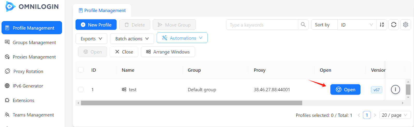Toggle the sort order A-Z icon
The image size is (414, 127).
pyautogui.click(x=382, y=25)
